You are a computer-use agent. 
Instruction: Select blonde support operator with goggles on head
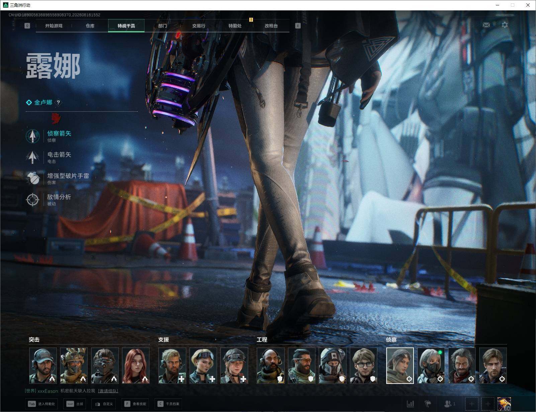coord(203,366)
